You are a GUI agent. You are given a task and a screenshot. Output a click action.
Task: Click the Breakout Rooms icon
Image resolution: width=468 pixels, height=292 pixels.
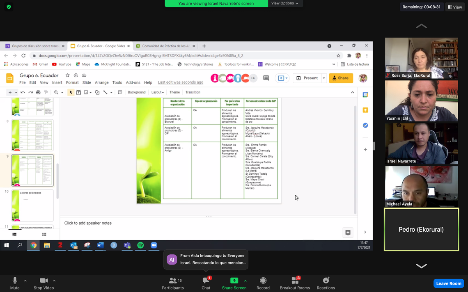[x=295, y=283]
